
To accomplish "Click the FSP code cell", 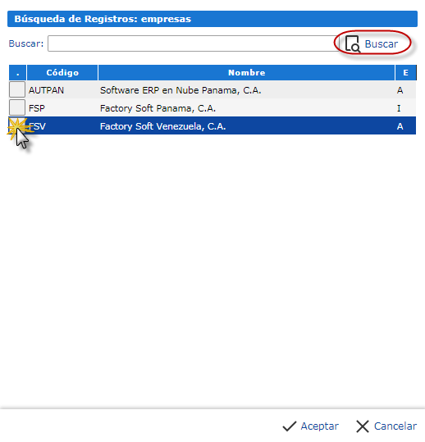I will point(37,108).
